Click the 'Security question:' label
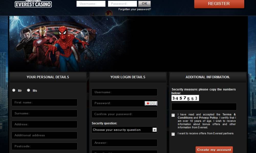The image size is (256, 153). click(104, 123)
